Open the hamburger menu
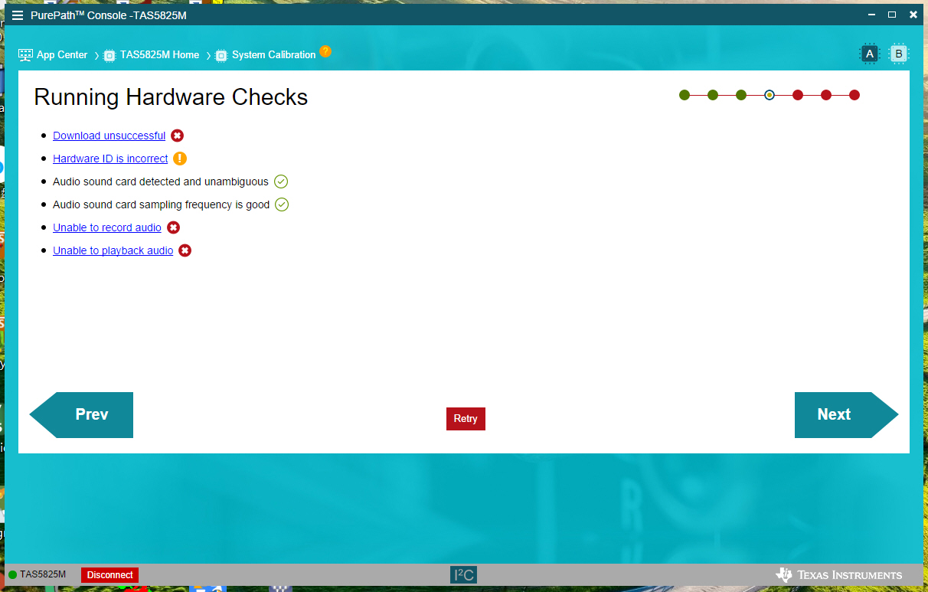The width and height of the screenshot is (928, 592). [18, 15]
